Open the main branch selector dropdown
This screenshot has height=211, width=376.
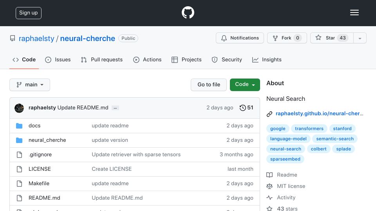(x=30, y=85)
